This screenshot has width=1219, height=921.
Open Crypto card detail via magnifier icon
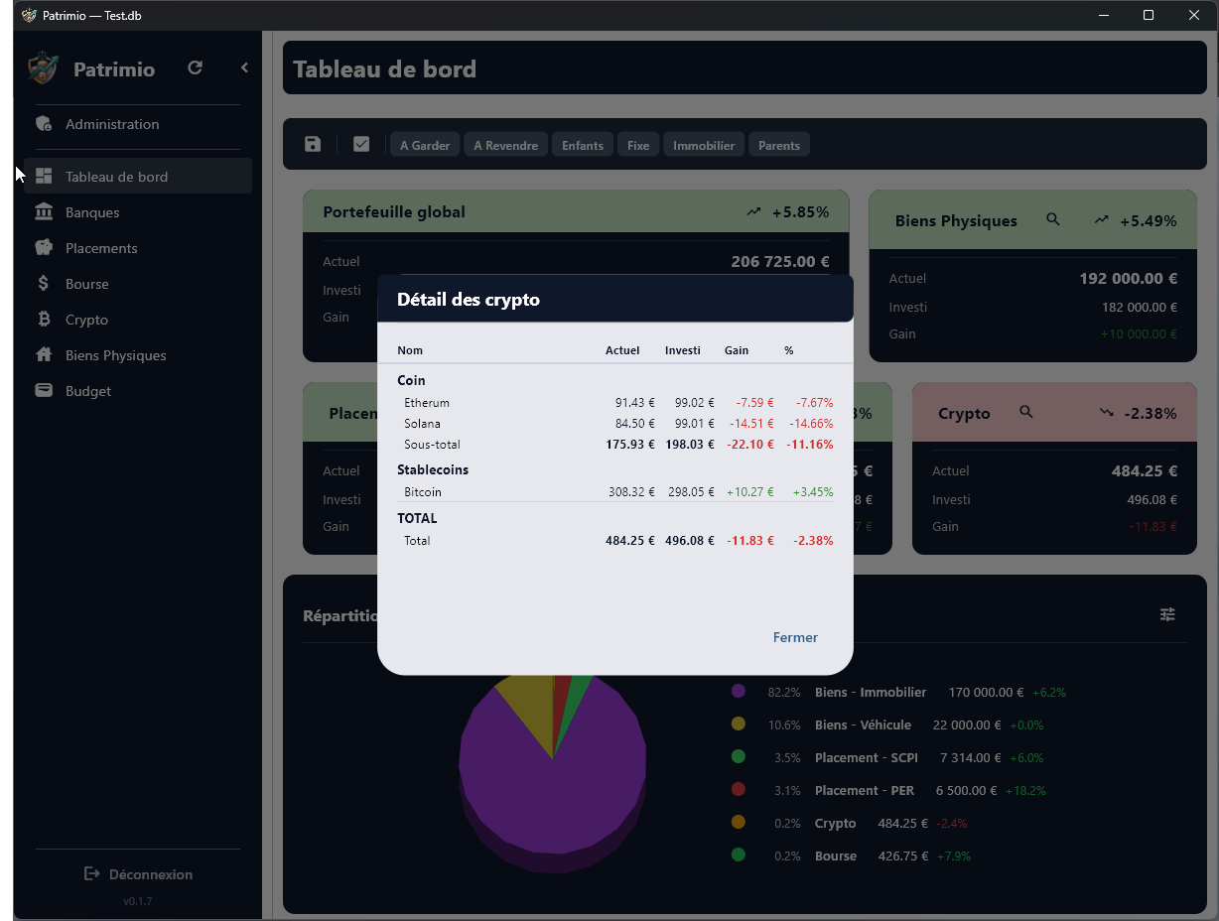click(x=1026, y=412)
